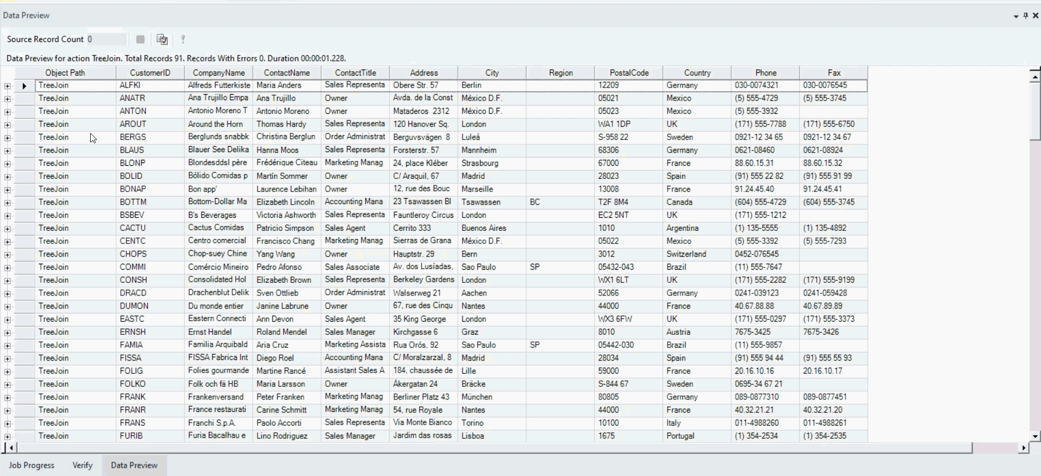Viewport: 1041px width, 476px height.
Task: Expand the ALFKI row
Action: tap(7, 86)
